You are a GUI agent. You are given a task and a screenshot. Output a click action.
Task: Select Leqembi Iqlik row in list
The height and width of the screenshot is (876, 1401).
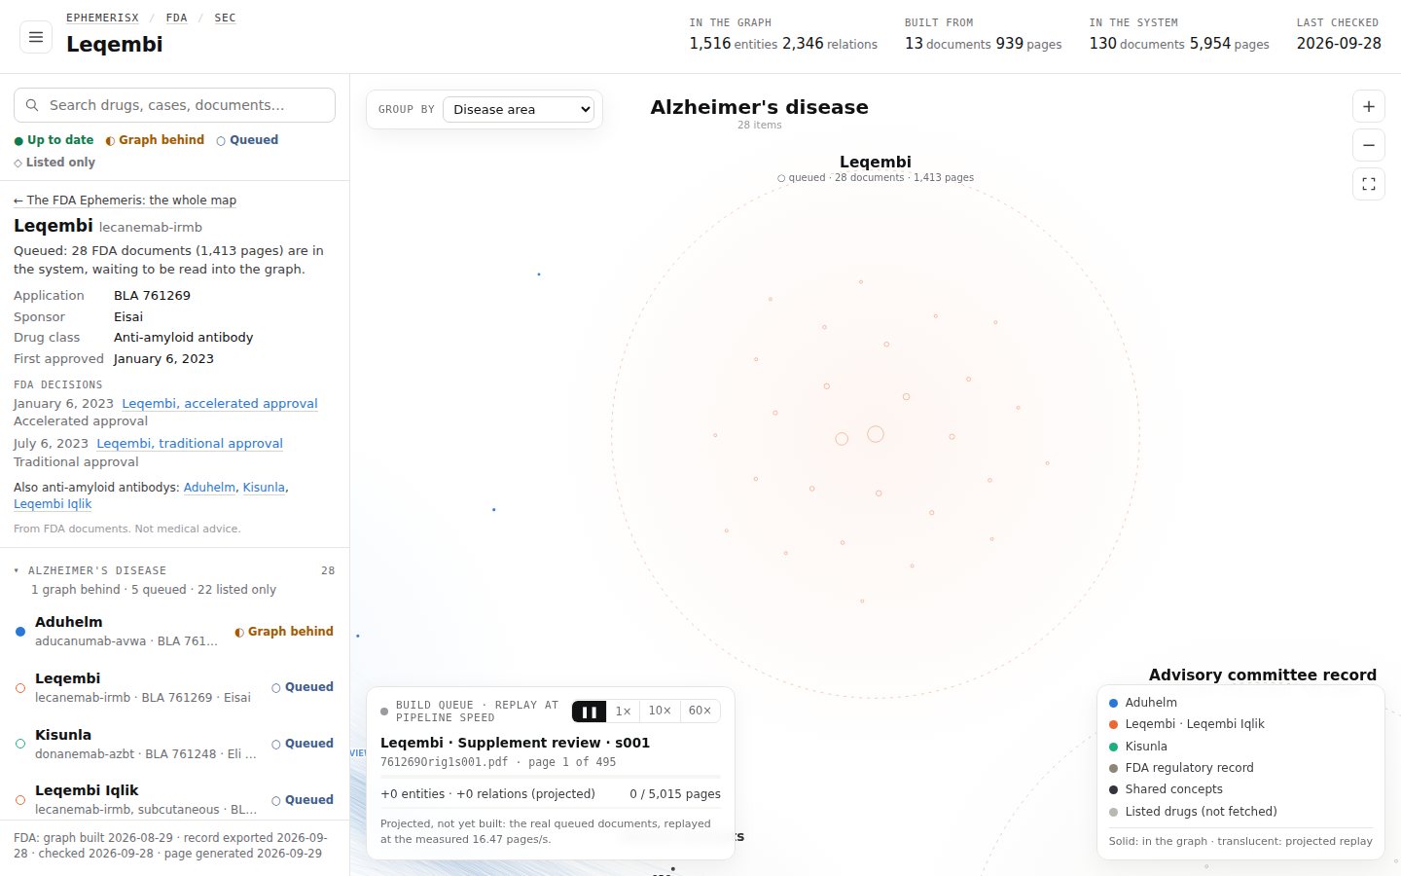pos(174,799)
